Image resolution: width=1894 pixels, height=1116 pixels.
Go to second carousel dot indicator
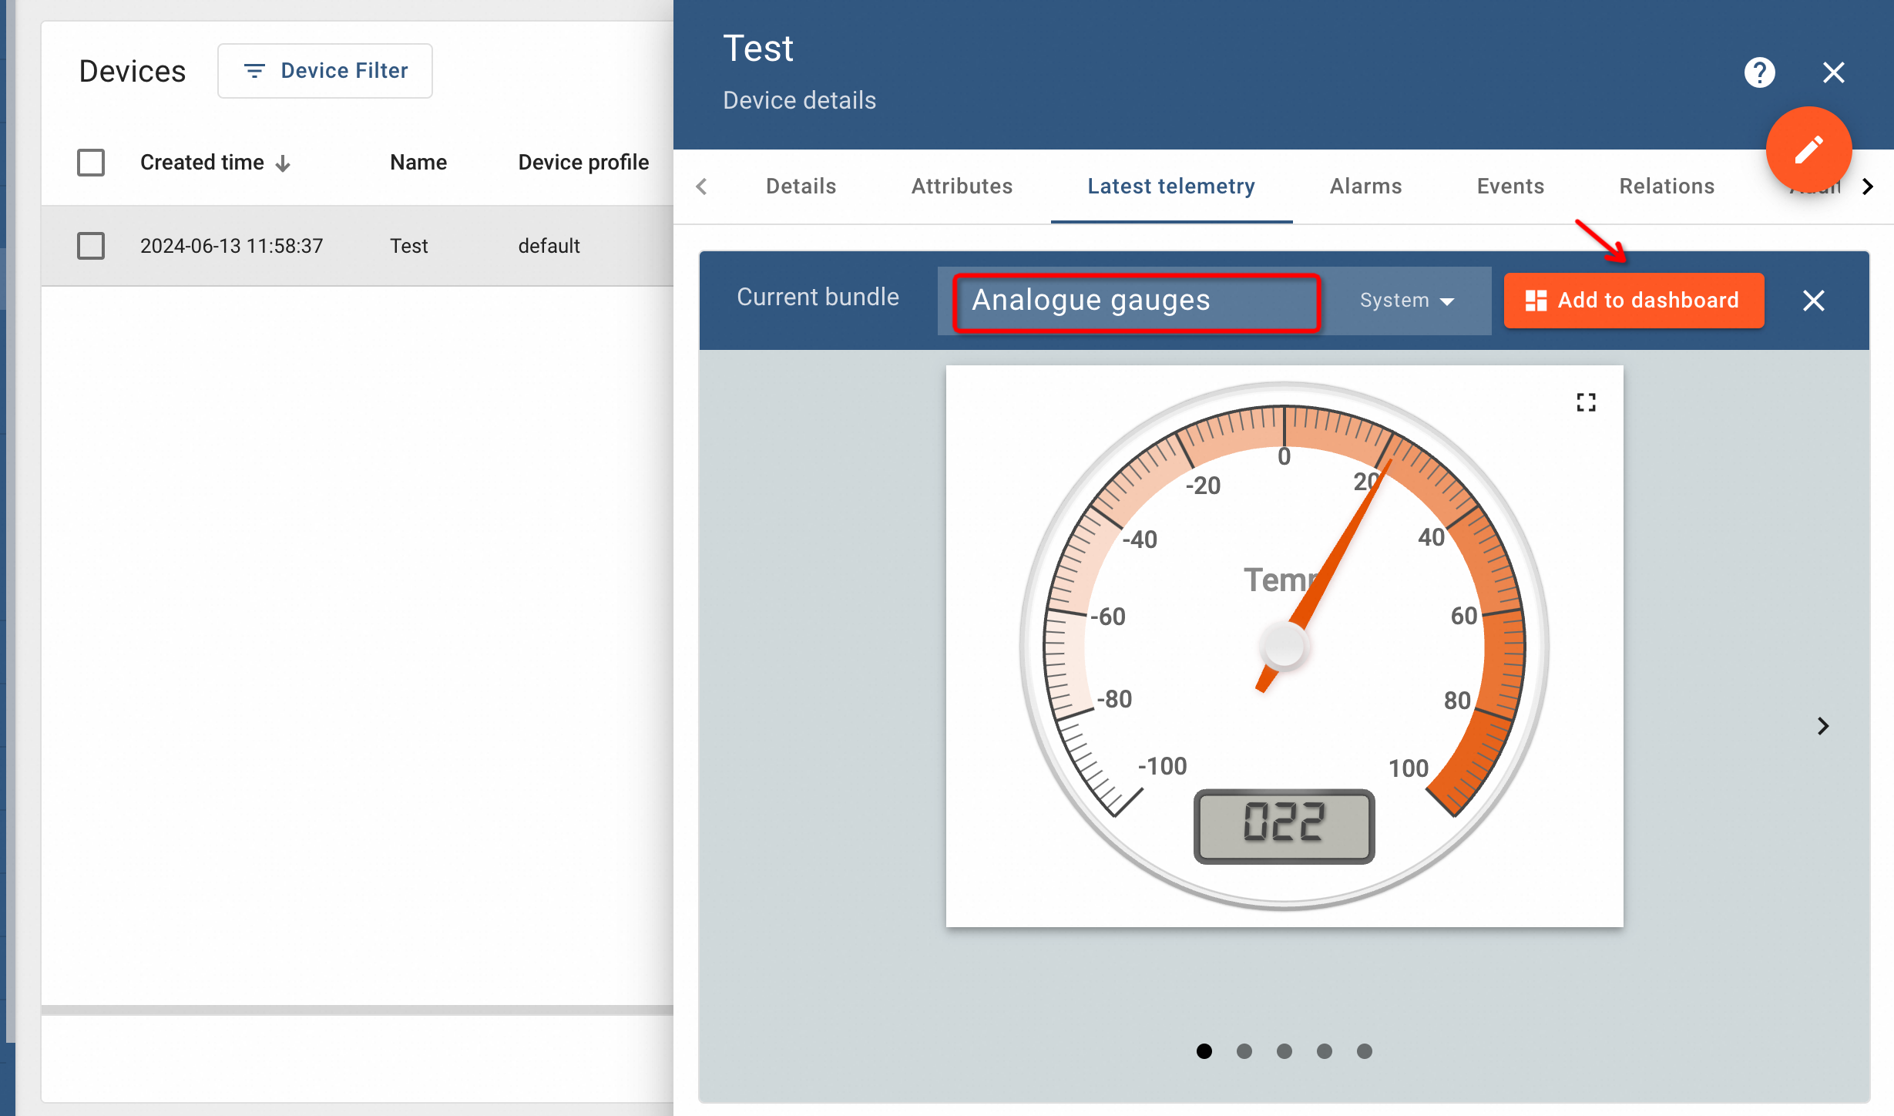[x=1244, y=1051]
